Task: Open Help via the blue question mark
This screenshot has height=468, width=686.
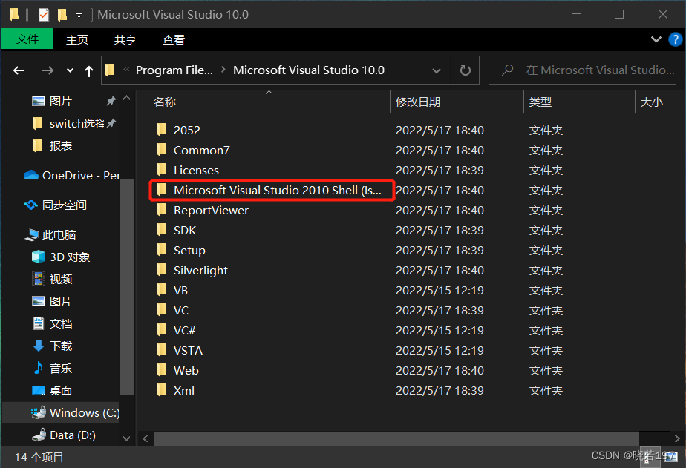Action: click(x=675, y=39)
